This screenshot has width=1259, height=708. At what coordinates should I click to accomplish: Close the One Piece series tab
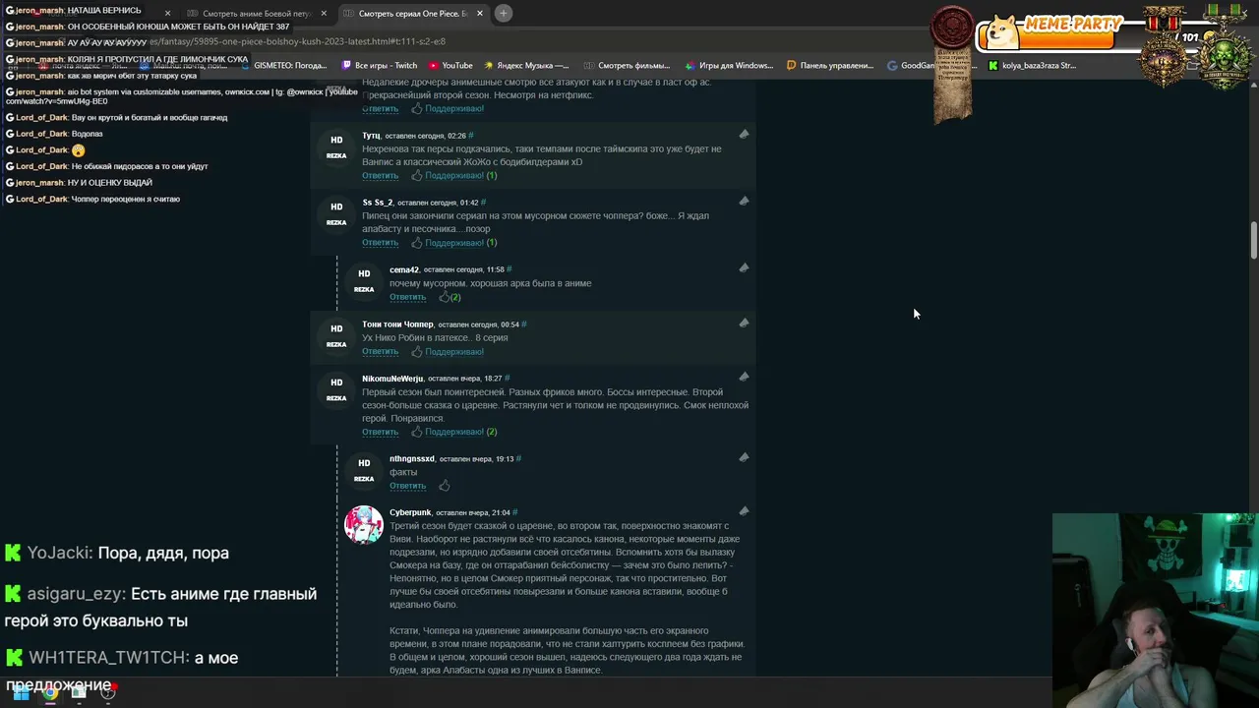click(x=480, y=14)
